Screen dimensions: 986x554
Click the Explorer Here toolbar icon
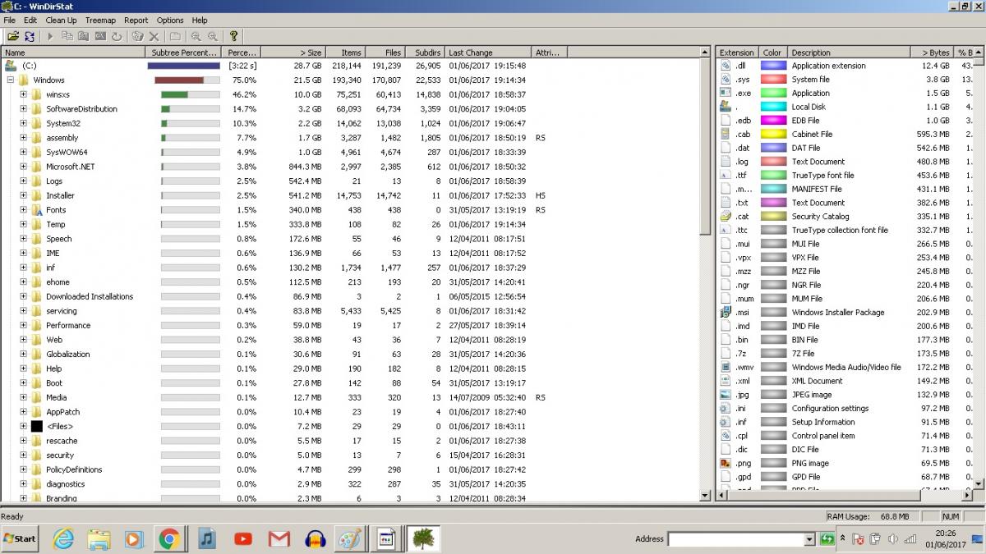click(x=84, y=36)
